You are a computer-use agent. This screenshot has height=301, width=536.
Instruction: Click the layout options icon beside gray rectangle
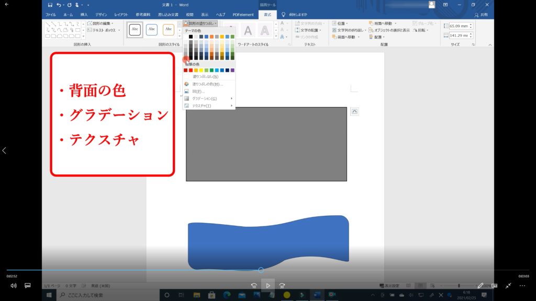coord(354,111)
